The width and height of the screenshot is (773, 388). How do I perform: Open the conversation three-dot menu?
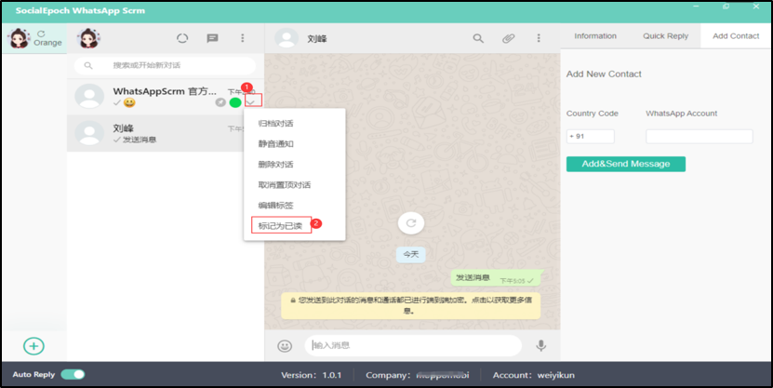539,38
